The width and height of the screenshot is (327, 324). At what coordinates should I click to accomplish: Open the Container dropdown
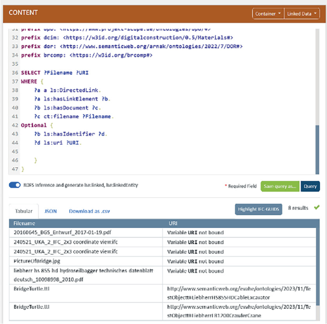pos(267,14)
